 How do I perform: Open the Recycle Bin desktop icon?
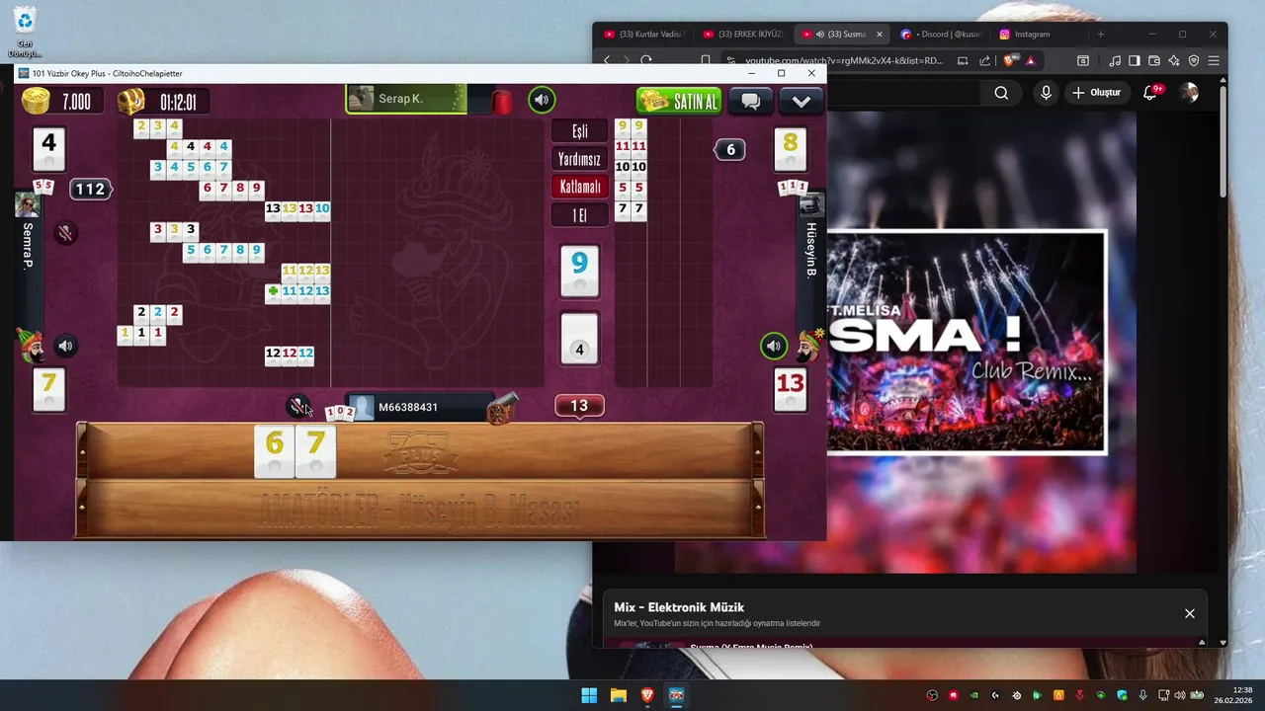(25, 33)
